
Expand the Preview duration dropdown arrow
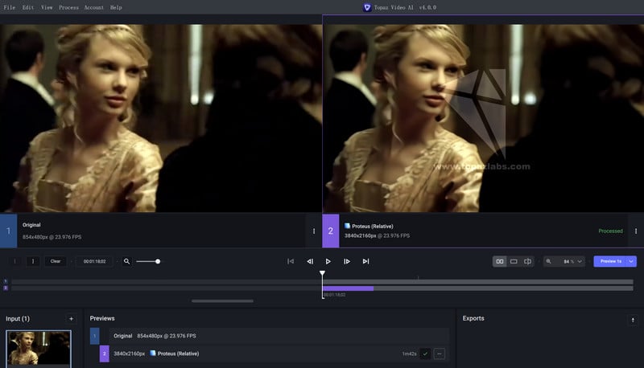coord(632,261)
